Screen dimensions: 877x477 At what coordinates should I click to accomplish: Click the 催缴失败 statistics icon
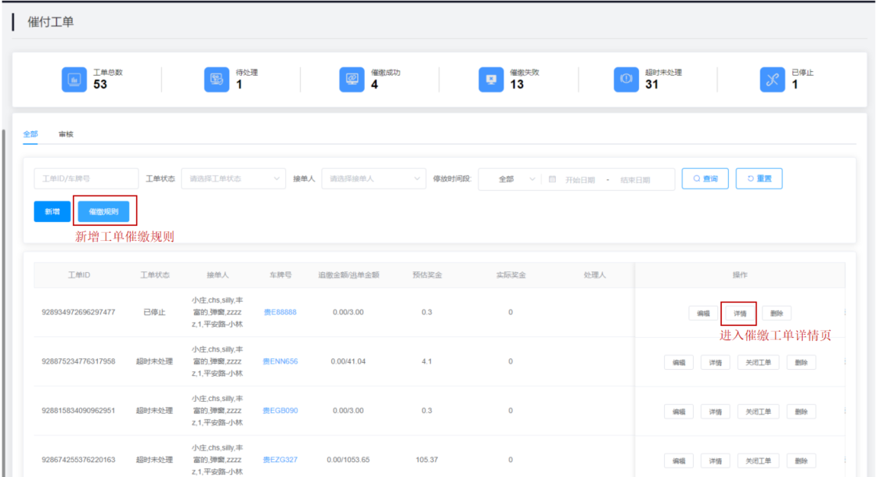(x=491, y=79)
